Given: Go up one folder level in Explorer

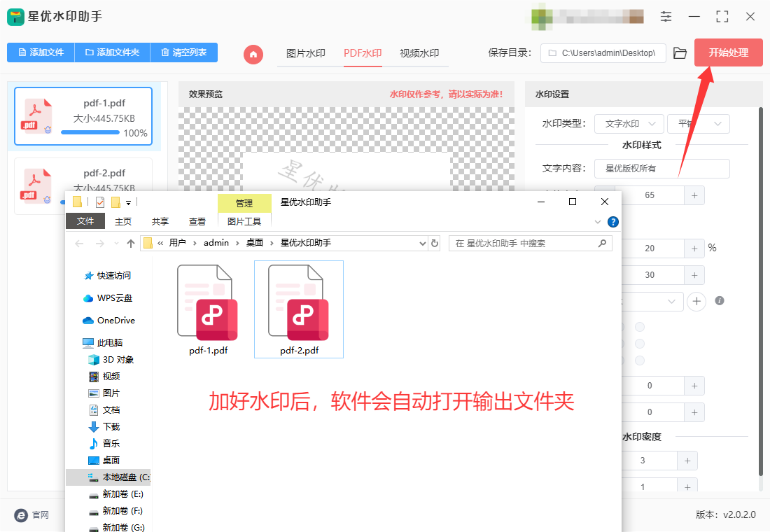Looking at the screenshot, I should point(131,243).
